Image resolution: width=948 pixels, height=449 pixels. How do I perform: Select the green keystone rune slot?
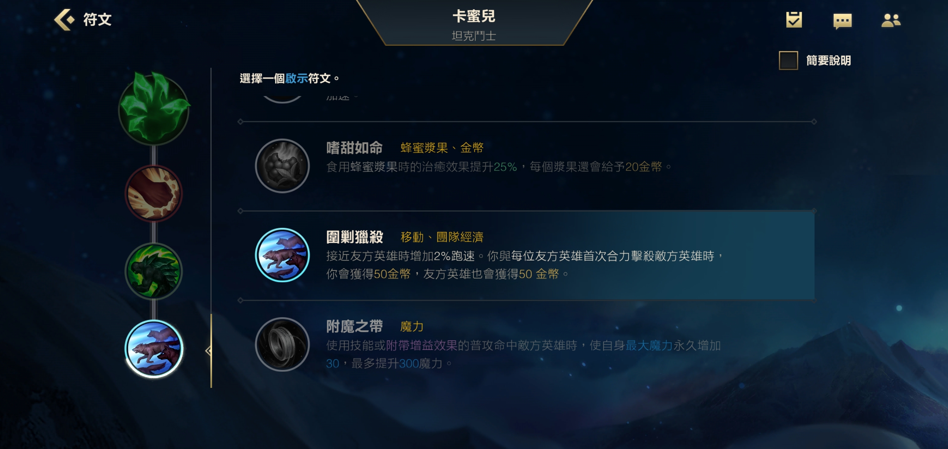(x=154, y=109)
